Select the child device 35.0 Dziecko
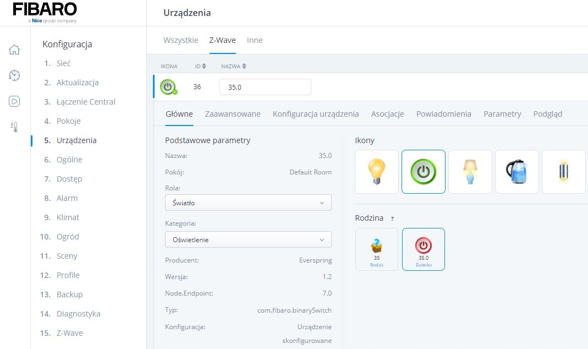 tap(424, 249)
